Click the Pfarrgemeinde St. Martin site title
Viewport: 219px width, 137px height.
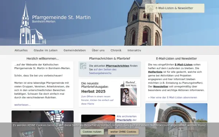pos(61,17)
